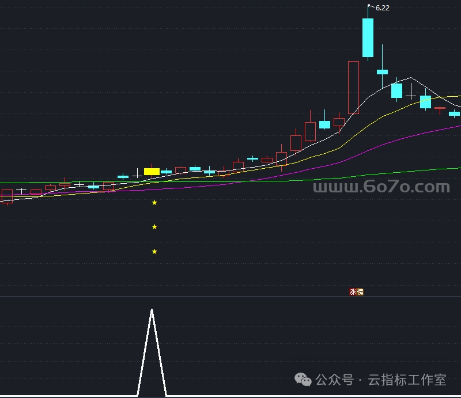This screenshot has width=461, height=398.
Task: Select the 6.22 high price label
Action: (383, 8)
